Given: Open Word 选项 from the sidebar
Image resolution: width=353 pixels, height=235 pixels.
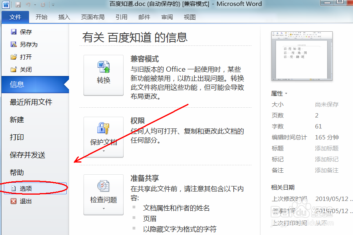Looking at the screenshot, I should pos(35,188).
